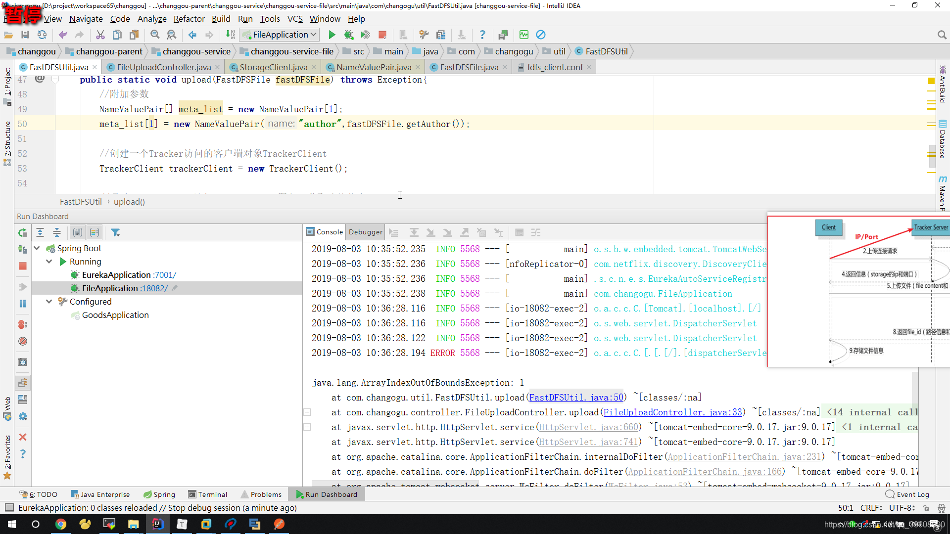This screenshot has width=950, height=534.
Task: Switch to the Debugger tab
Action: click(365, 232)
